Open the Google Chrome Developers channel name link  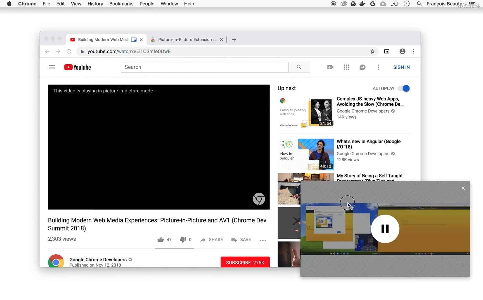pyautogui.click(x=98, y=260)
